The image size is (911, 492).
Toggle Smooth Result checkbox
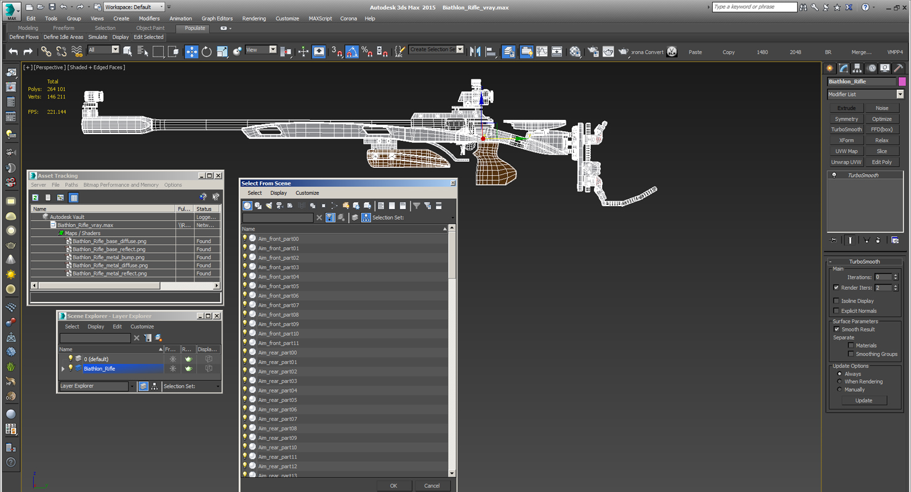click(836, 329)
